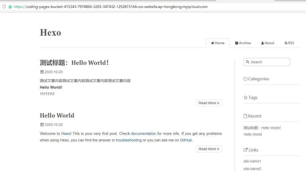
Task: Click the Hexo site title
Action: 50,32
